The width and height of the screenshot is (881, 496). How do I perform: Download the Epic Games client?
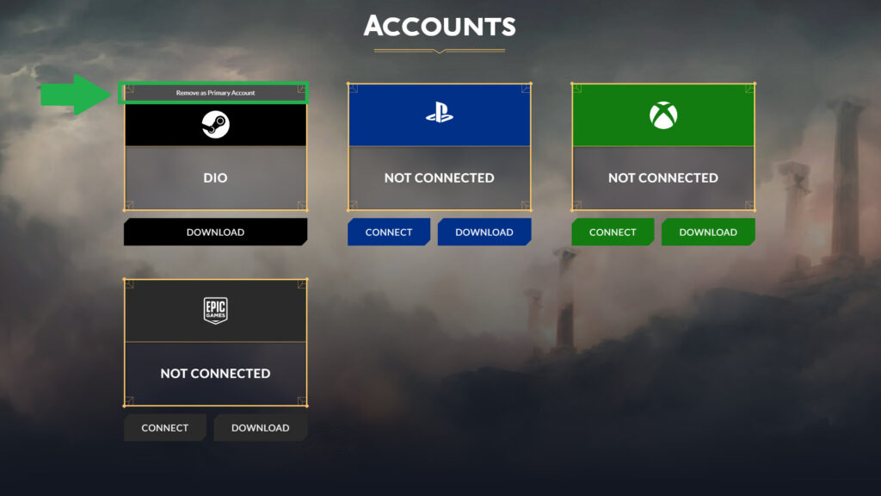(260, 427)
